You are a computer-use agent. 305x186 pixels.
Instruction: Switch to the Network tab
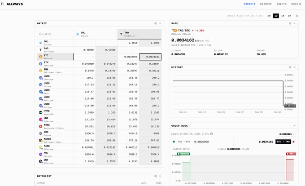click(266, 4)
